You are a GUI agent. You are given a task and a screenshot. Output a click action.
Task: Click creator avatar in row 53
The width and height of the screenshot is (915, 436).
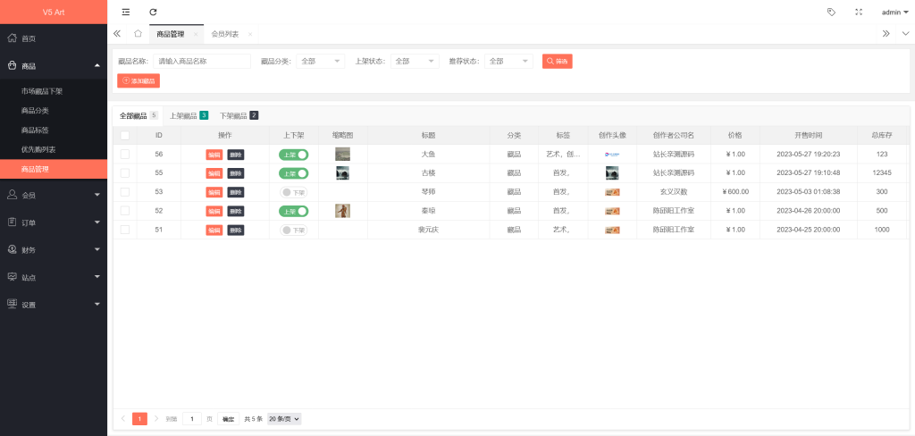click(612, 192)
